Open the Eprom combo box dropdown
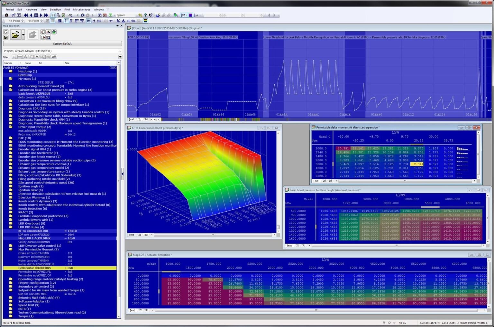This screenshot has height=327, width=494. (x=134, y=15)
